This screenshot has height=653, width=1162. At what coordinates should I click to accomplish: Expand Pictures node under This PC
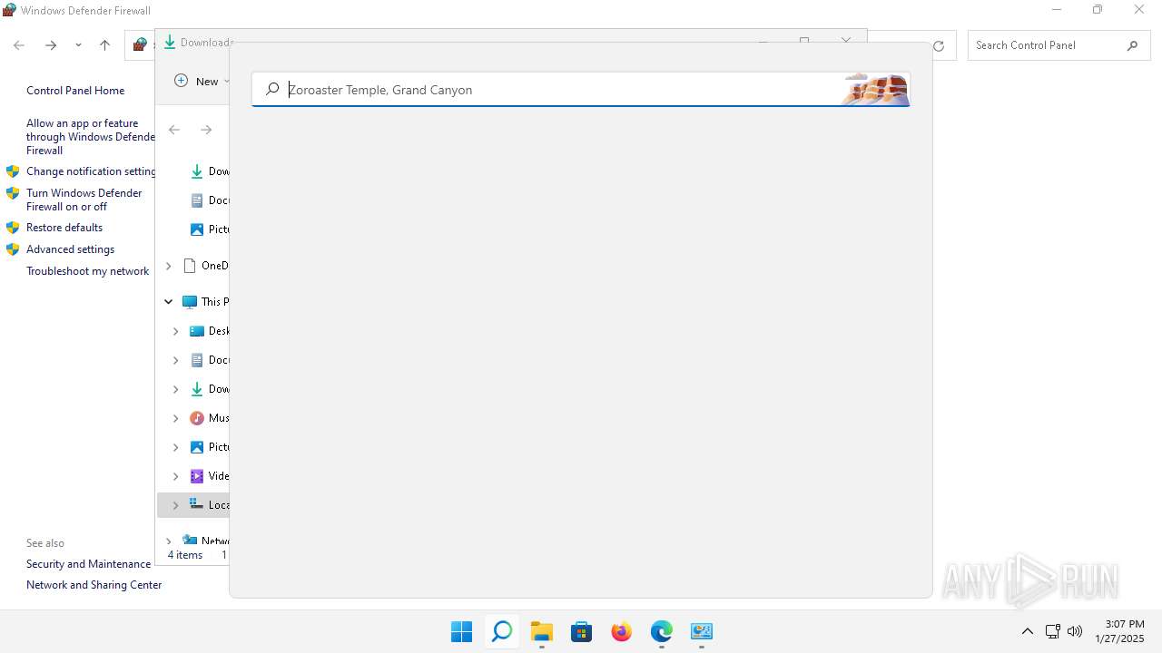[176, 447]
